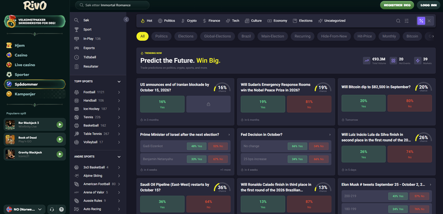Collapse the Topp Sports section
This screenshot has height=214, width=443.
[119, 82]
